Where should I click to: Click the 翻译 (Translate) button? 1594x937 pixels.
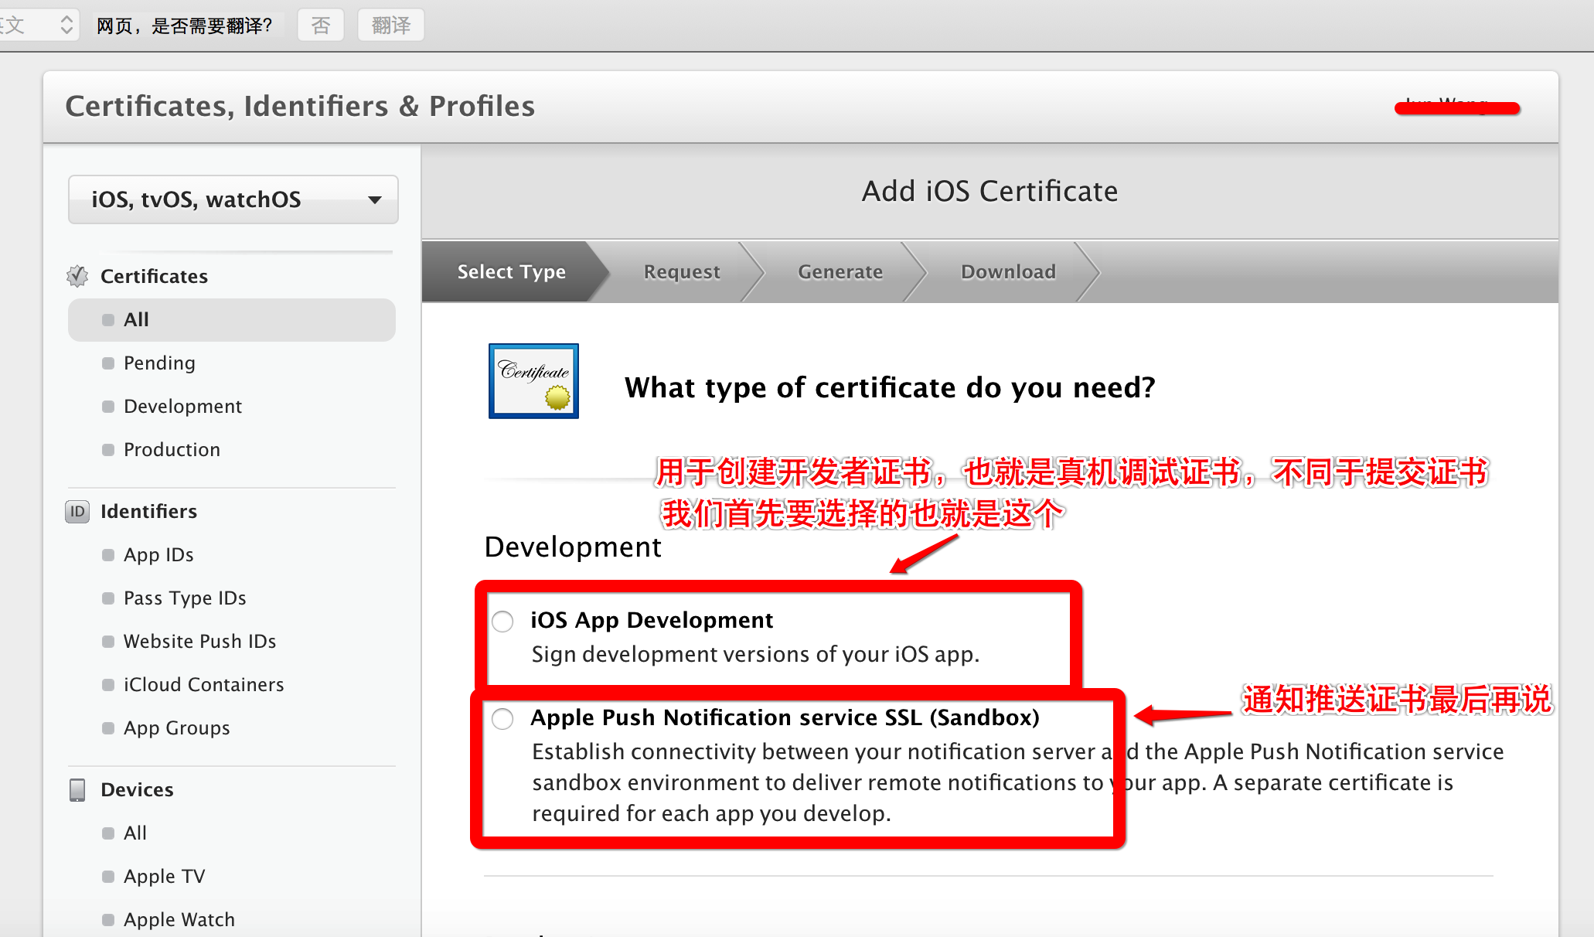pyautogui.click(x=390, y=26)
